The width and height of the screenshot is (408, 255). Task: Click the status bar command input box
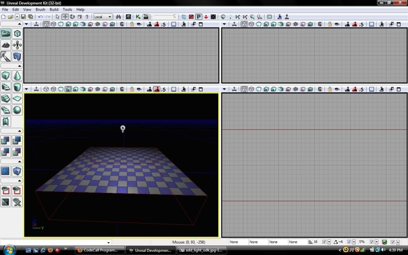click(x=56, y=242)
